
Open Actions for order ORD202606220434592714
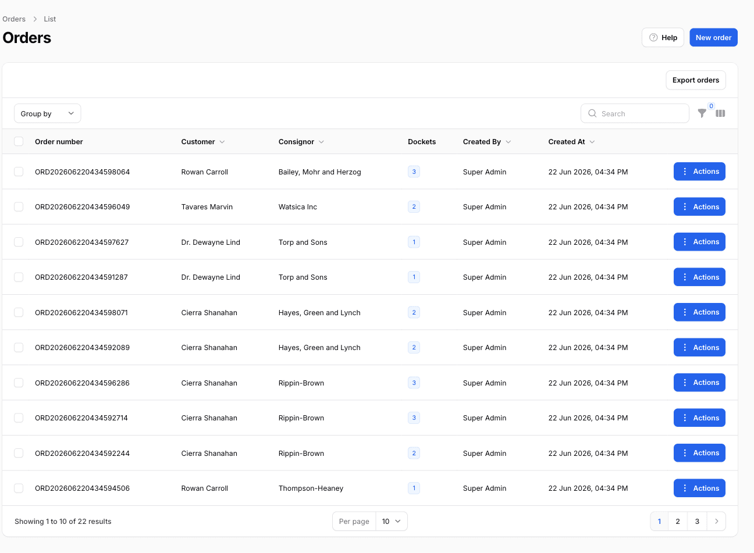[699, 418]
